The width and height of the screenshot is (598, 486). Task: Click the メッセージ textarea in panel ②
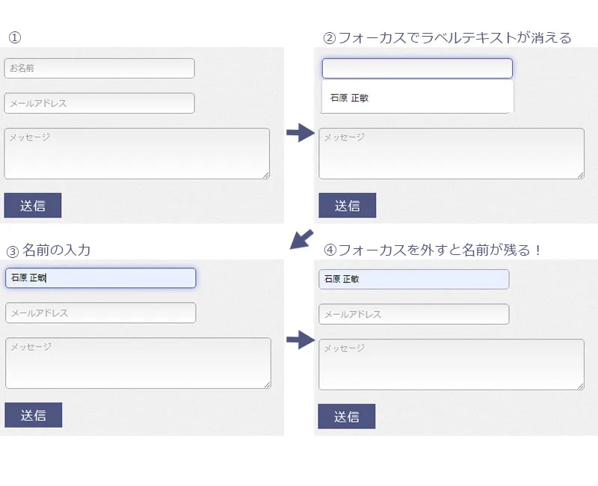point(451,153)
